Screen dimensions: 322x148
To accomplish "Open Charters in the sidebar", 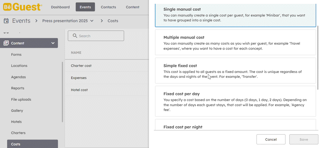I will [18, 133].
